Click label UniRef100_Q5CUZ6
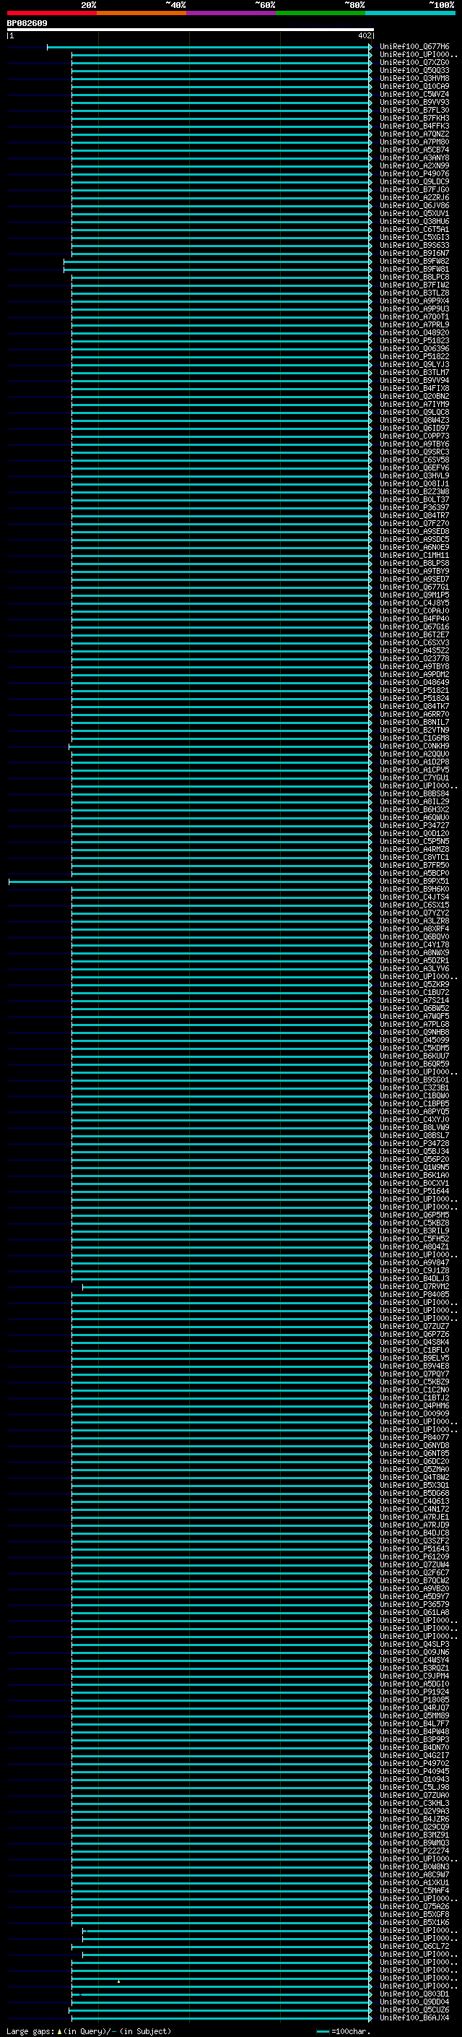 pyautogui.click(x=414, y=2010)
